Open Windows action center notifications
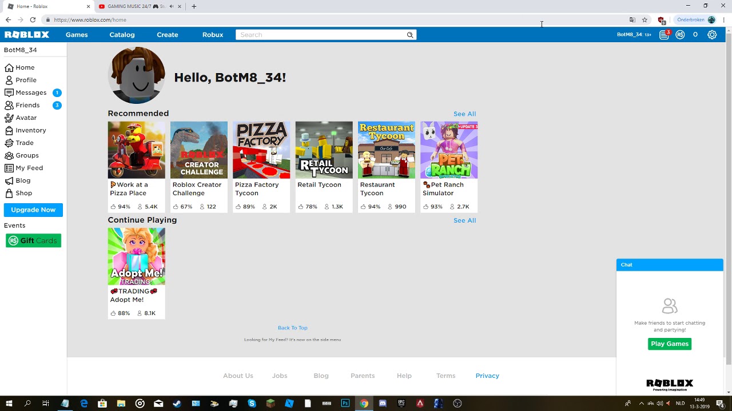732x411 pixels. point(719,404)
